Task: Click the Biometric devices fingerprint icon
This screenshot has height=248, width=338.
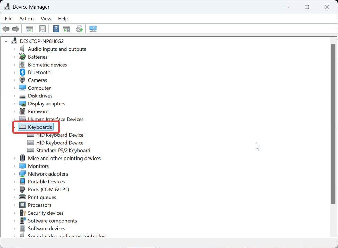Action: click(22, 65)
